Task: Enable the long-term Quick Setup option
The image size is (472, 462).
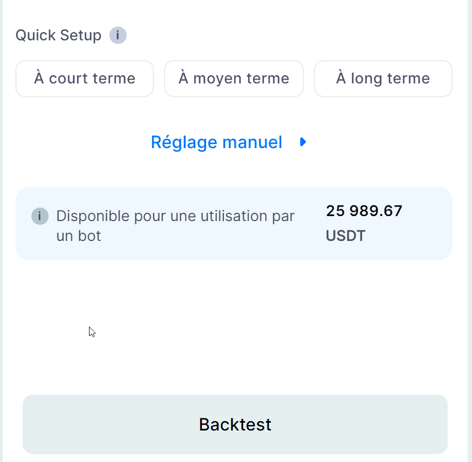Action: click(383, 78)
